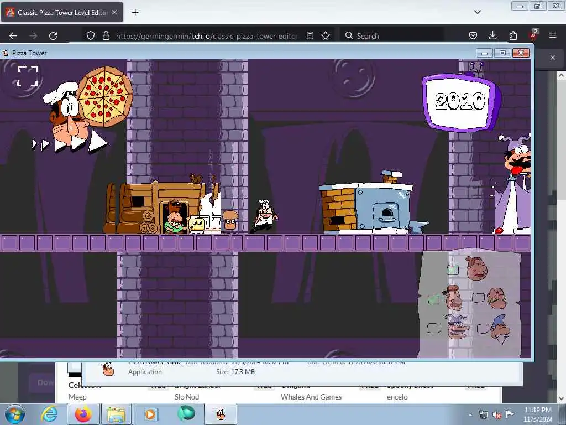The width and height of the screenshot is (566, 425).
Task: Click the mushroom toppin near the cabin
Action: click(x=229, y=221)
